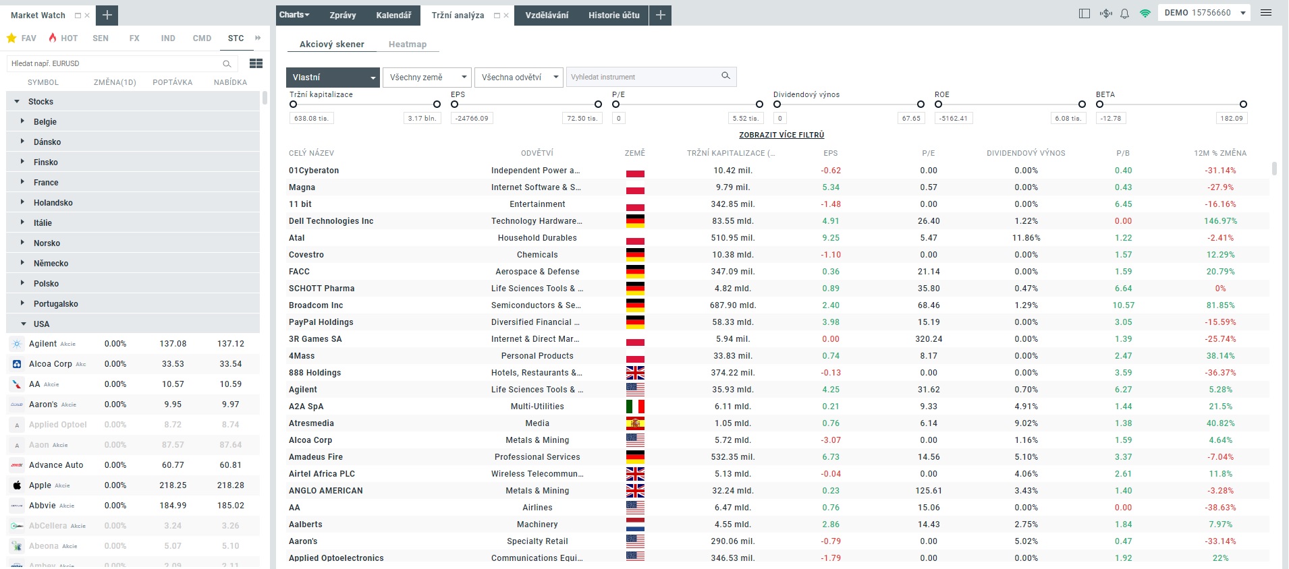This screenshot has height=569, width=1289.
Task: Select the PayPal Holdings row
Action: click(777, 322)
